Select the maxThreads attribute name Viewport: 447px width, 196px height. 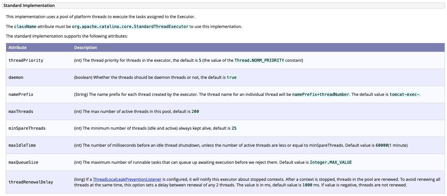pyautogui.click(x=21, y=112)
